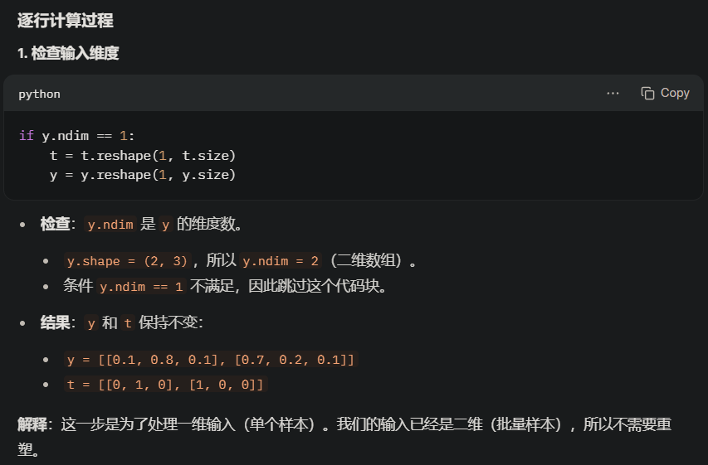Click the inline y.ndim code after 检查

point(110,224)
